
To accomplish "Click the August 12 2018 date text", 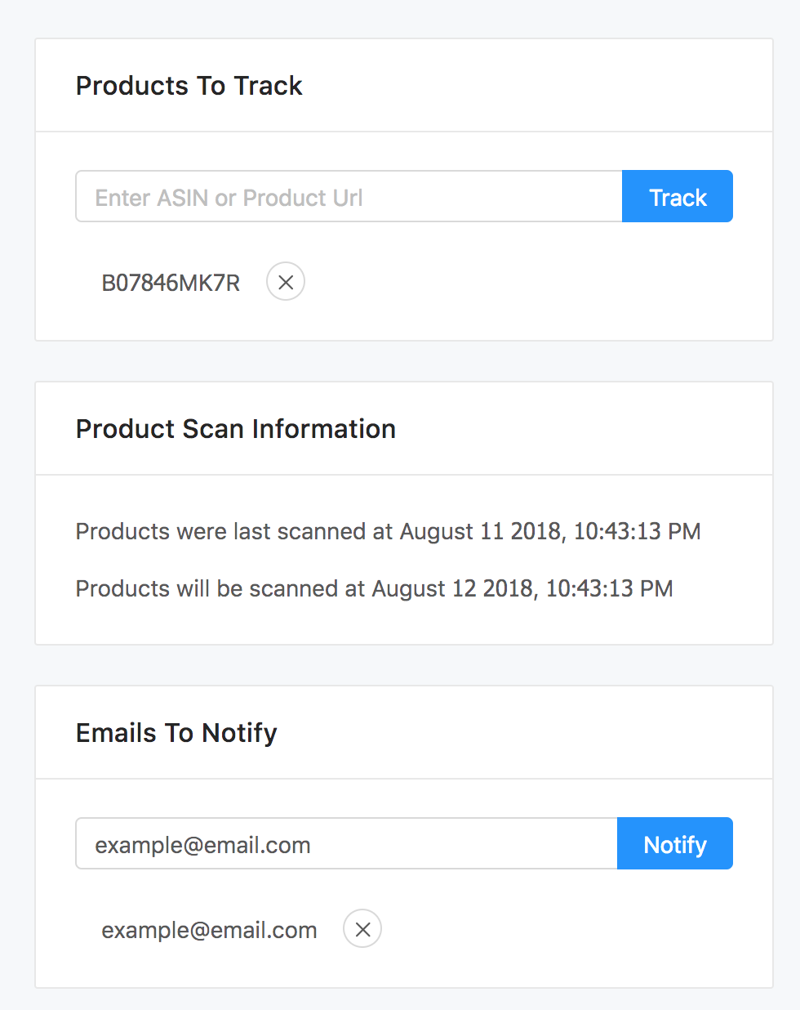I will tap(452, 588).
